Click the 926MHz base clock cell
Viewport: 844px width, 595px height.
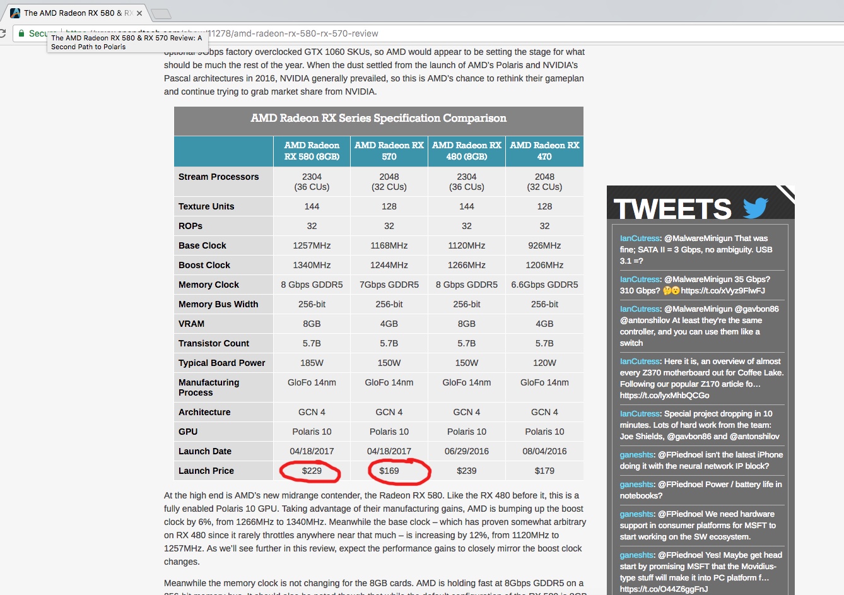(544, 245)
